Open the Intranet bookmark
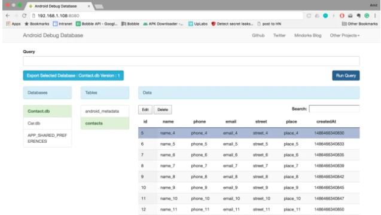The image size is (381, 215). point(63,24)
